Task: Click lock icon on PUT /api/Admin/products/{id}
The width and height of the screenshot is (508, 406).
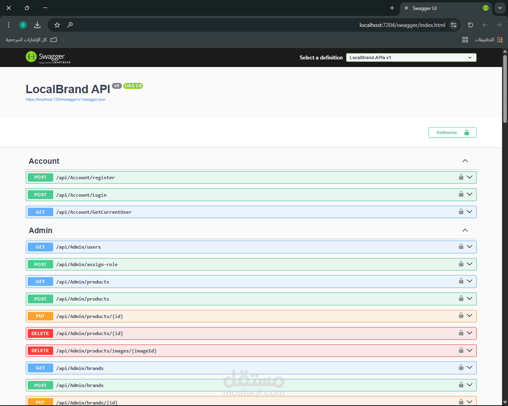Action: tap(461, 315)
